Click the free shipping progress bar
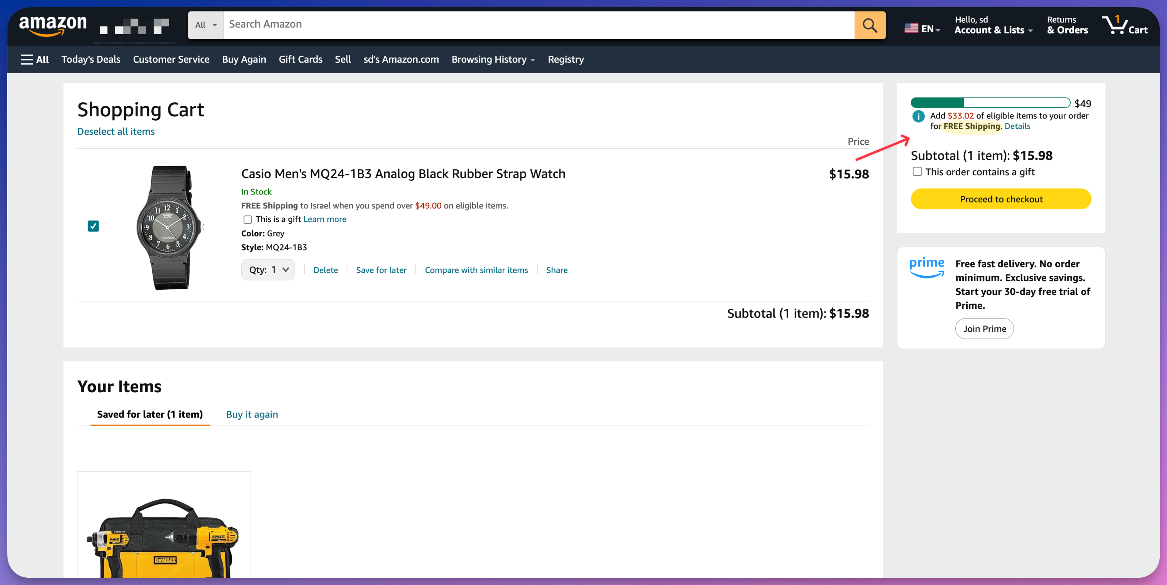This screenshot has height=585, width=1167. 990,103
